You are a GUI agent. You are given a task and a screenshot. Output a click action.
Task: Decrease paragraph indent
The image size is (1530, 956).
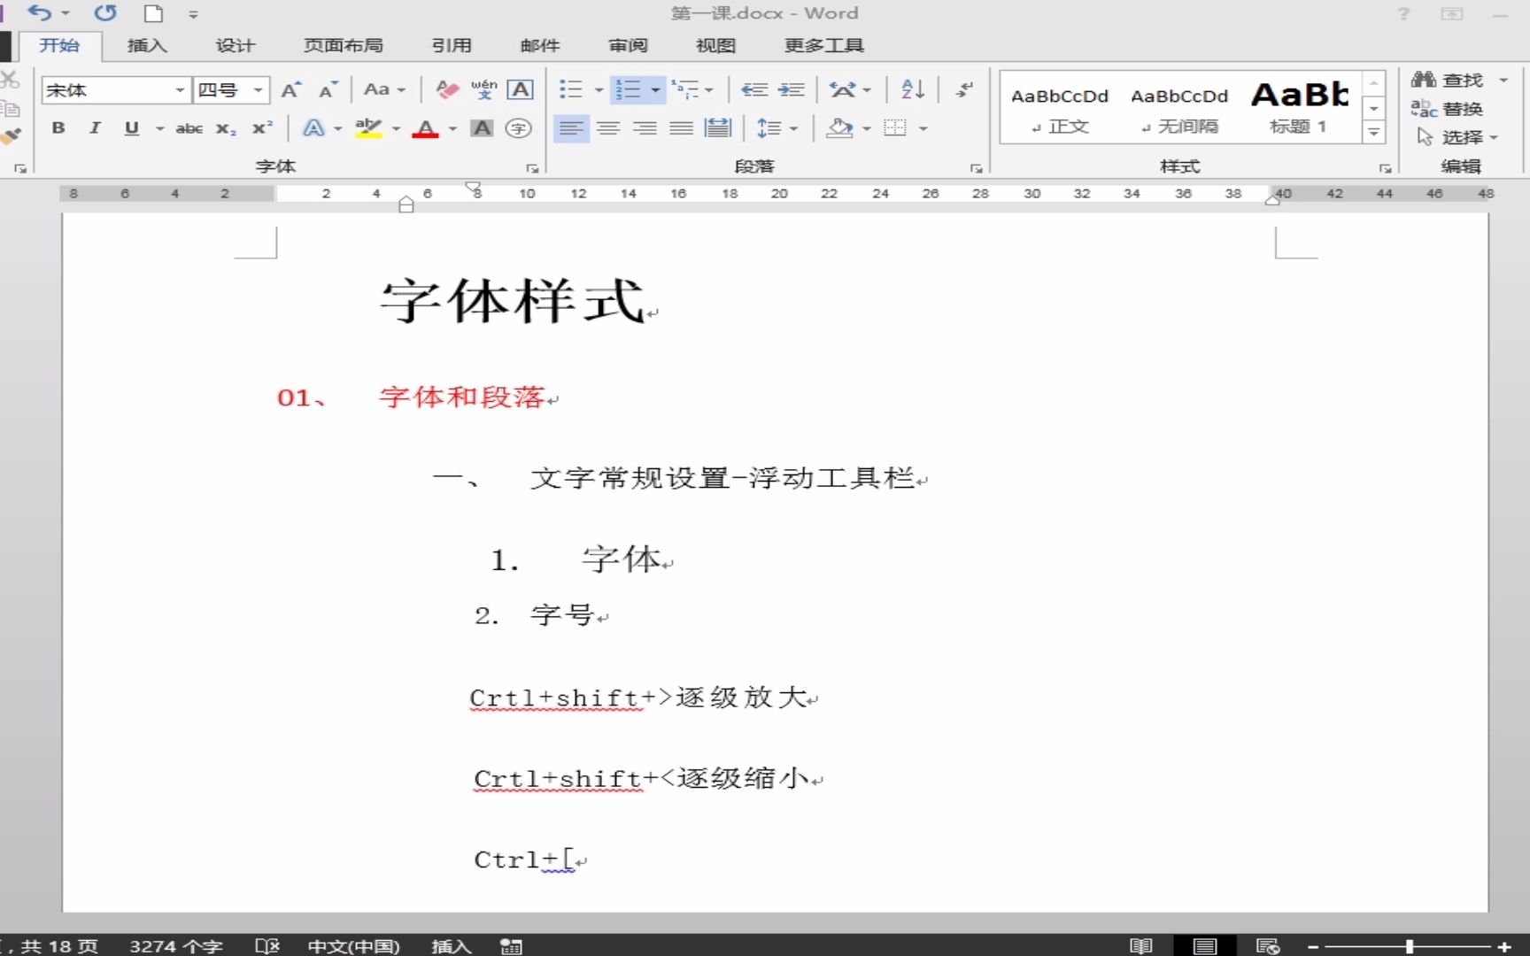pos(754,89)
